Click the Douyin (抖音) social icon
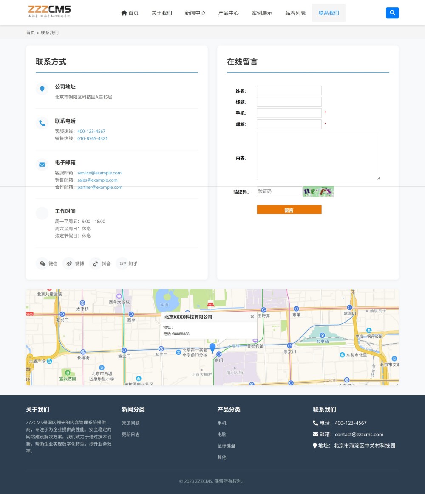Viewport: 425px width, 494px height. pyautogui.click(x=96, y=264)
